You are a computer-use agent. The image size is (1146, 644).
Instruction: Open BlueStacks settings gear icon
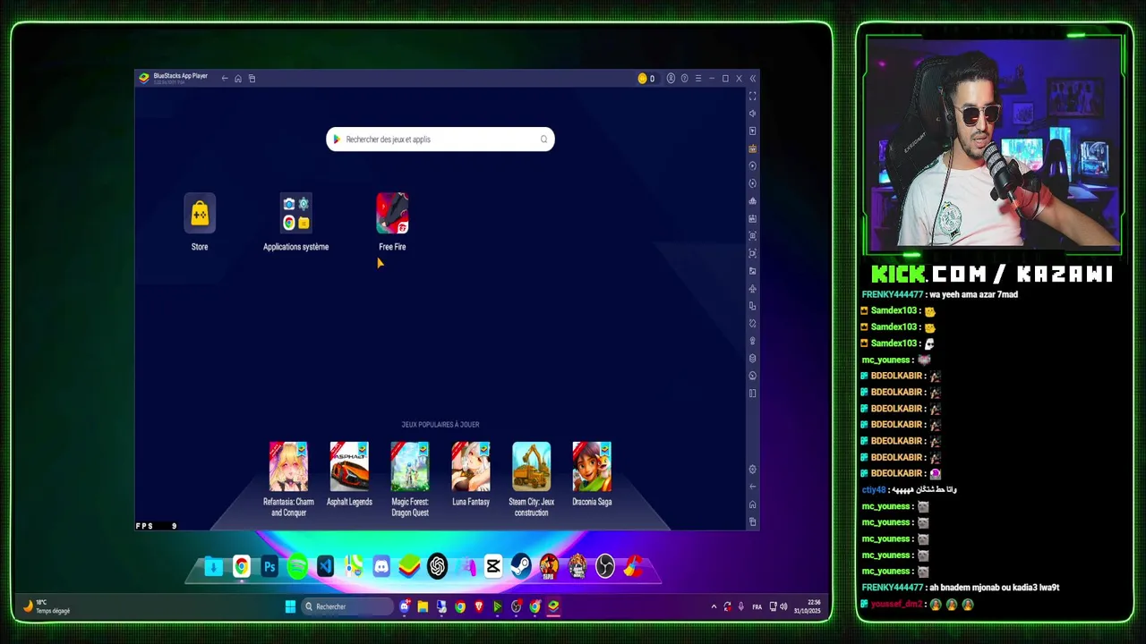coord(752,470)
